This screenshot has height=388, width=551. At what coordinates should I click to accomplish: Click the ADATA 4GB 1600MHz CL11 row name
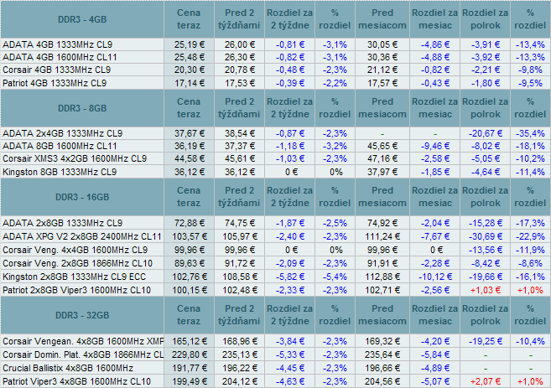(60, 57)
